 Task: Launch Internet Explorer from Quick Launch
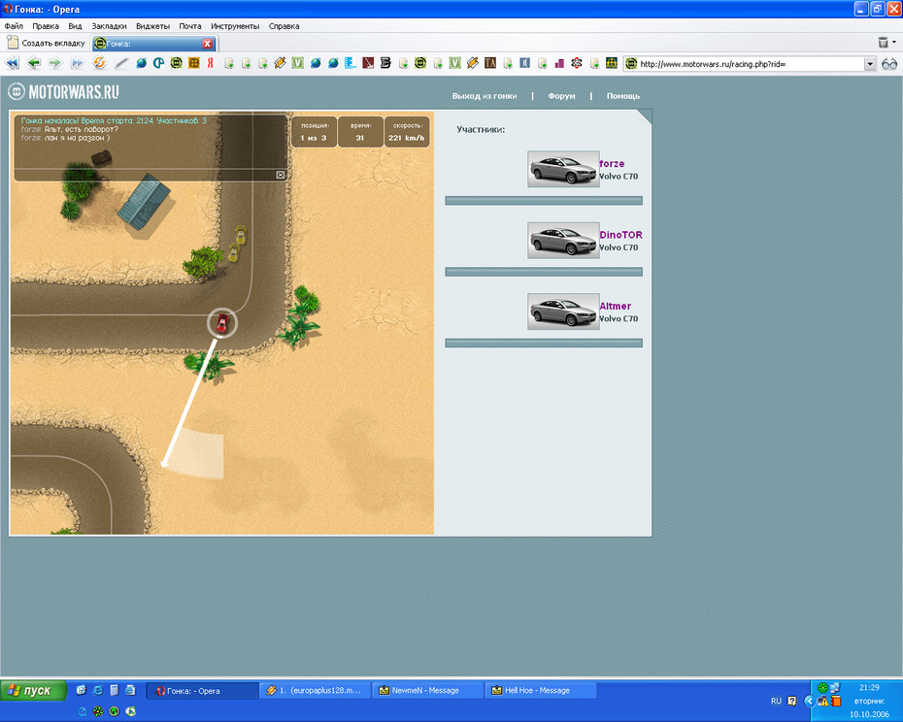98,690
